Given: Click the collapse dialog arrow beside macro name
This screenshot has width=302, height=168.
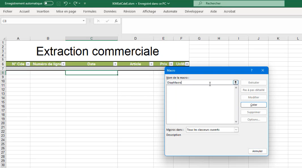Looking at the screenshot, I should pyautogui.click(x=235, y=82).
